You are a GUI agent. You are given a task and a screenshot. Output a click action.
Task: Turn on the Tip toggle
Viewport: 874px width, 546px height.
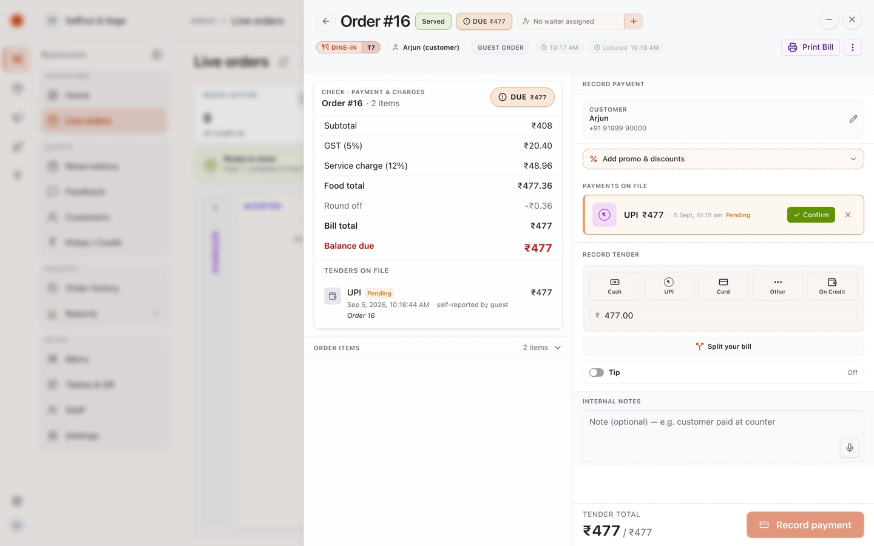(x=597, y=372)
